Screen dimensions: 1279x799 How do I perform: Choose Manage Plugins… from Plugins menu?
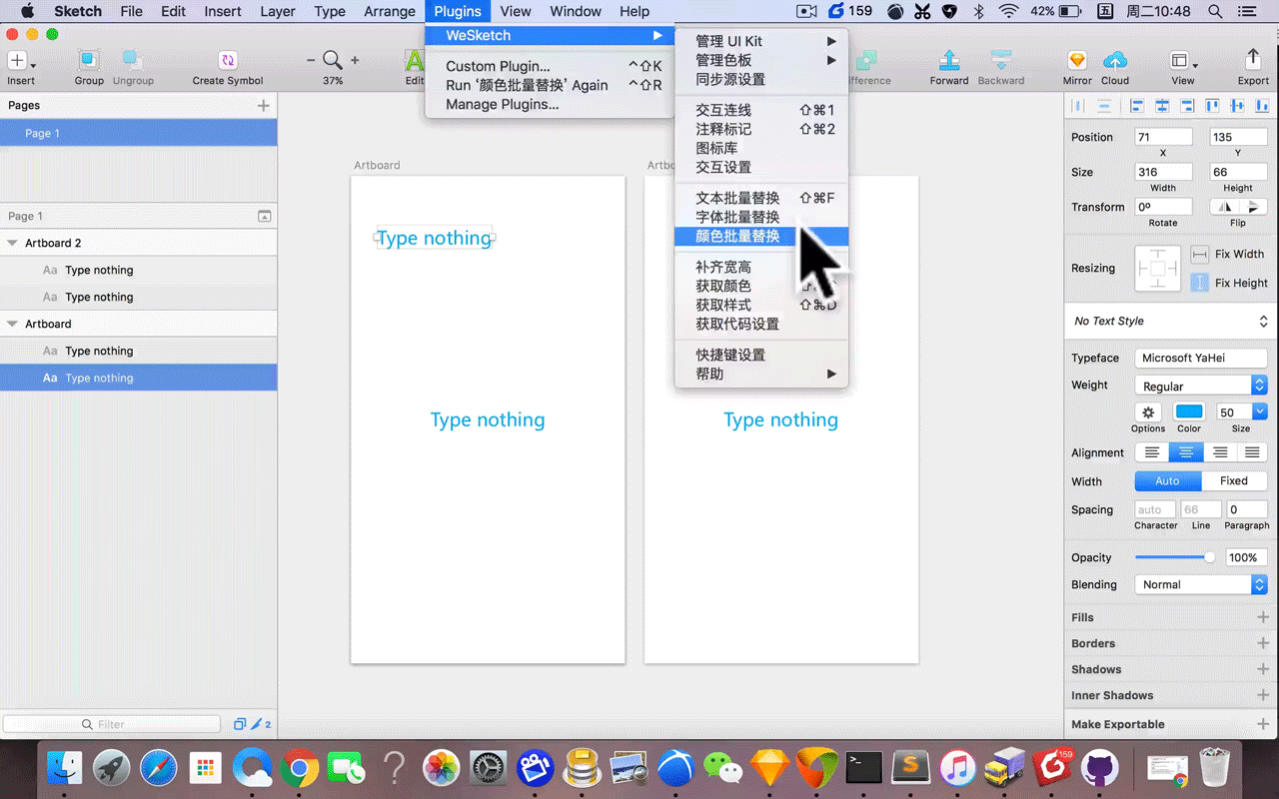[502, 104]
